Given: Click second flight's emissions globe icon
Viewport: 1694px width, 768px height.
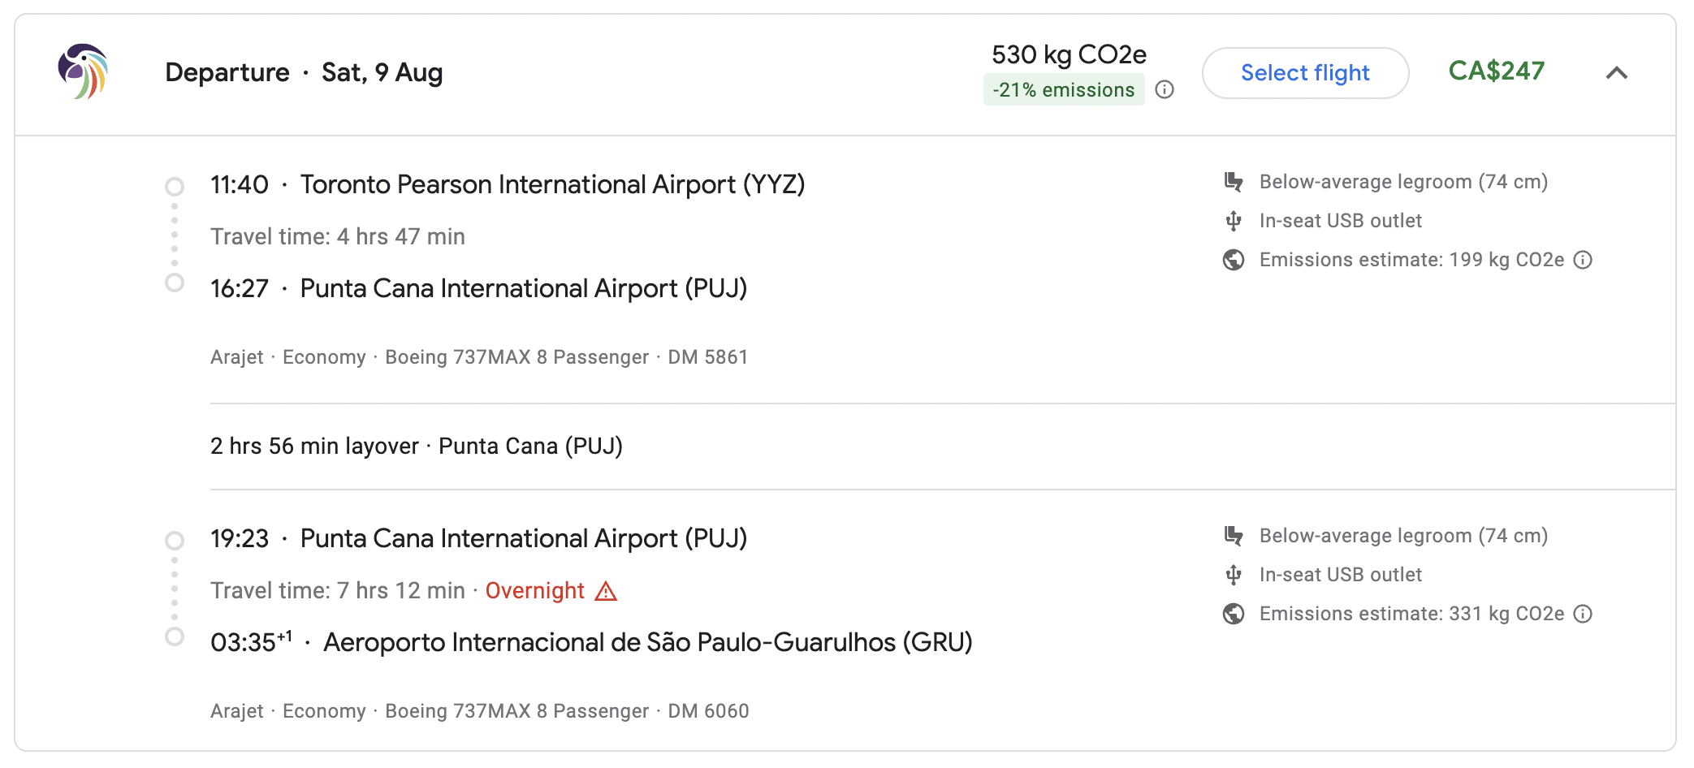Looking at the screenshot, I should coord(1234,614).
